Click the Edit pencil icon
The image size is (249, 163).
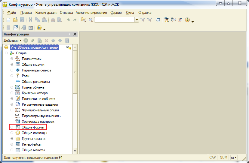point(33,41)
